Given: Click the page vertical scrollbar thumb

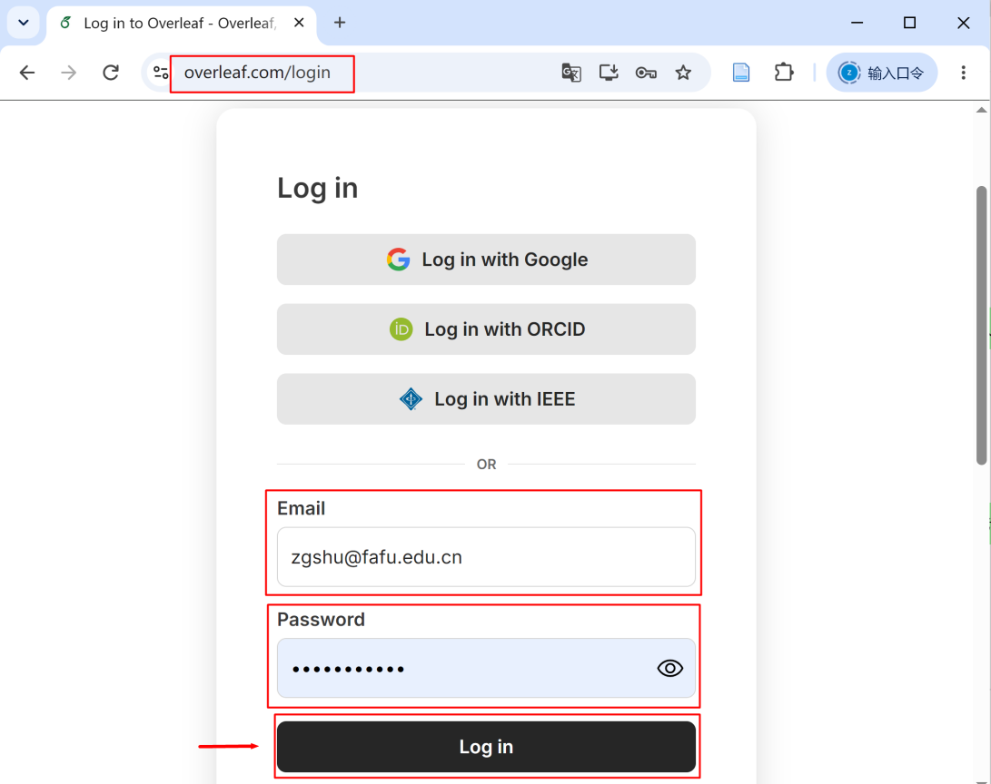Looking at the screenshot, I should [982, 325].
